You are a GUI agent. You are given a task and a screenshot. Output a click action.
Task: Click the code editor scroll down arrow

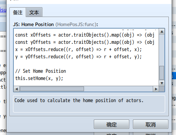(162, 83)
